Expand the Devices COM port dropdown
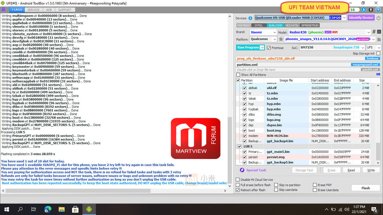The height and width of the screenshot is (215, 383). (x=344, y=18)
